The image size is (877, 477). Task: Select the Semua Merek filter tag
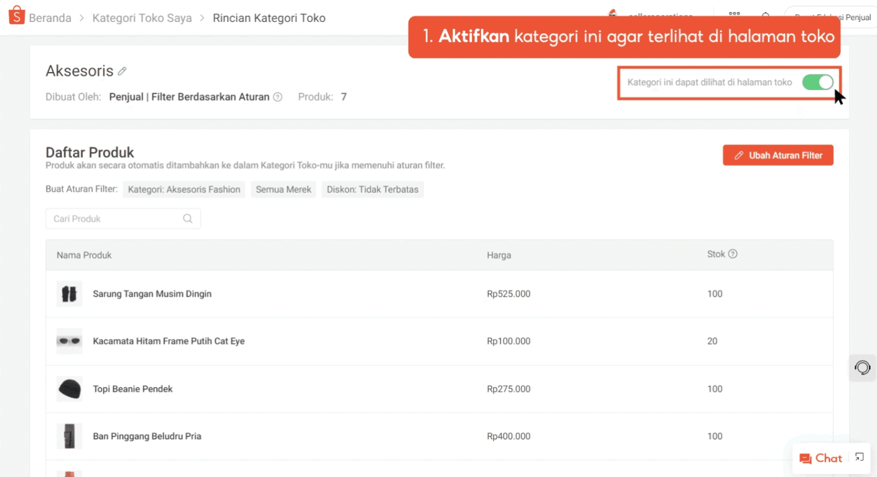pos(283,190)
